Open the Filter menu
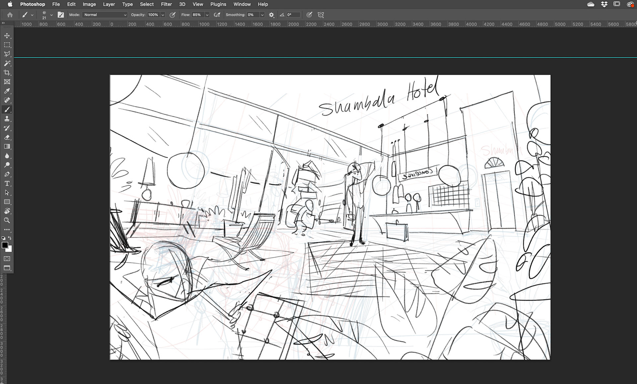The width and height of the screenshot is (637, 384). (166, 4)
